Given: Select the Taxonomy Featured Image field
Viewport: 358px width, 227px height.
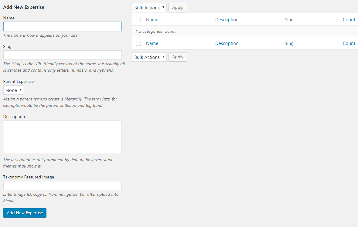Looking at the screenshot, I should coord(62,185).
